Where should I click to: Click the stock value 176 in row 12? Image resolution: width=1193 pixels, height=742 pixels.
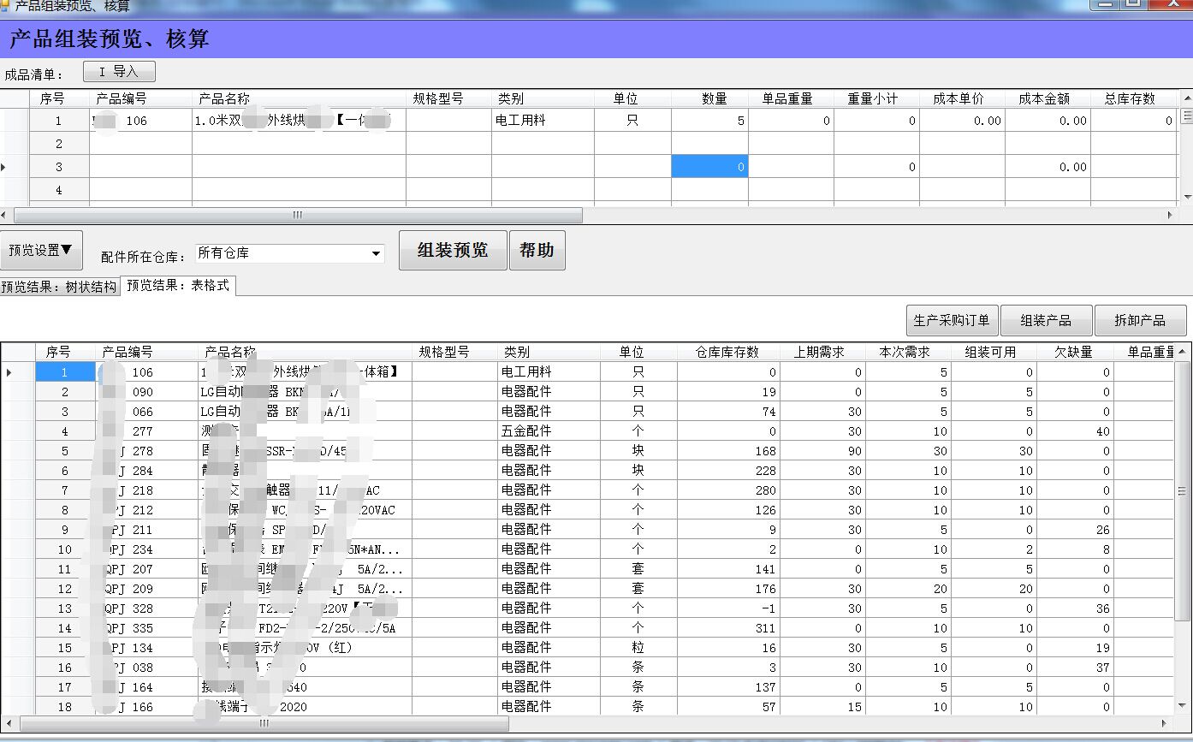click(728, 589)
